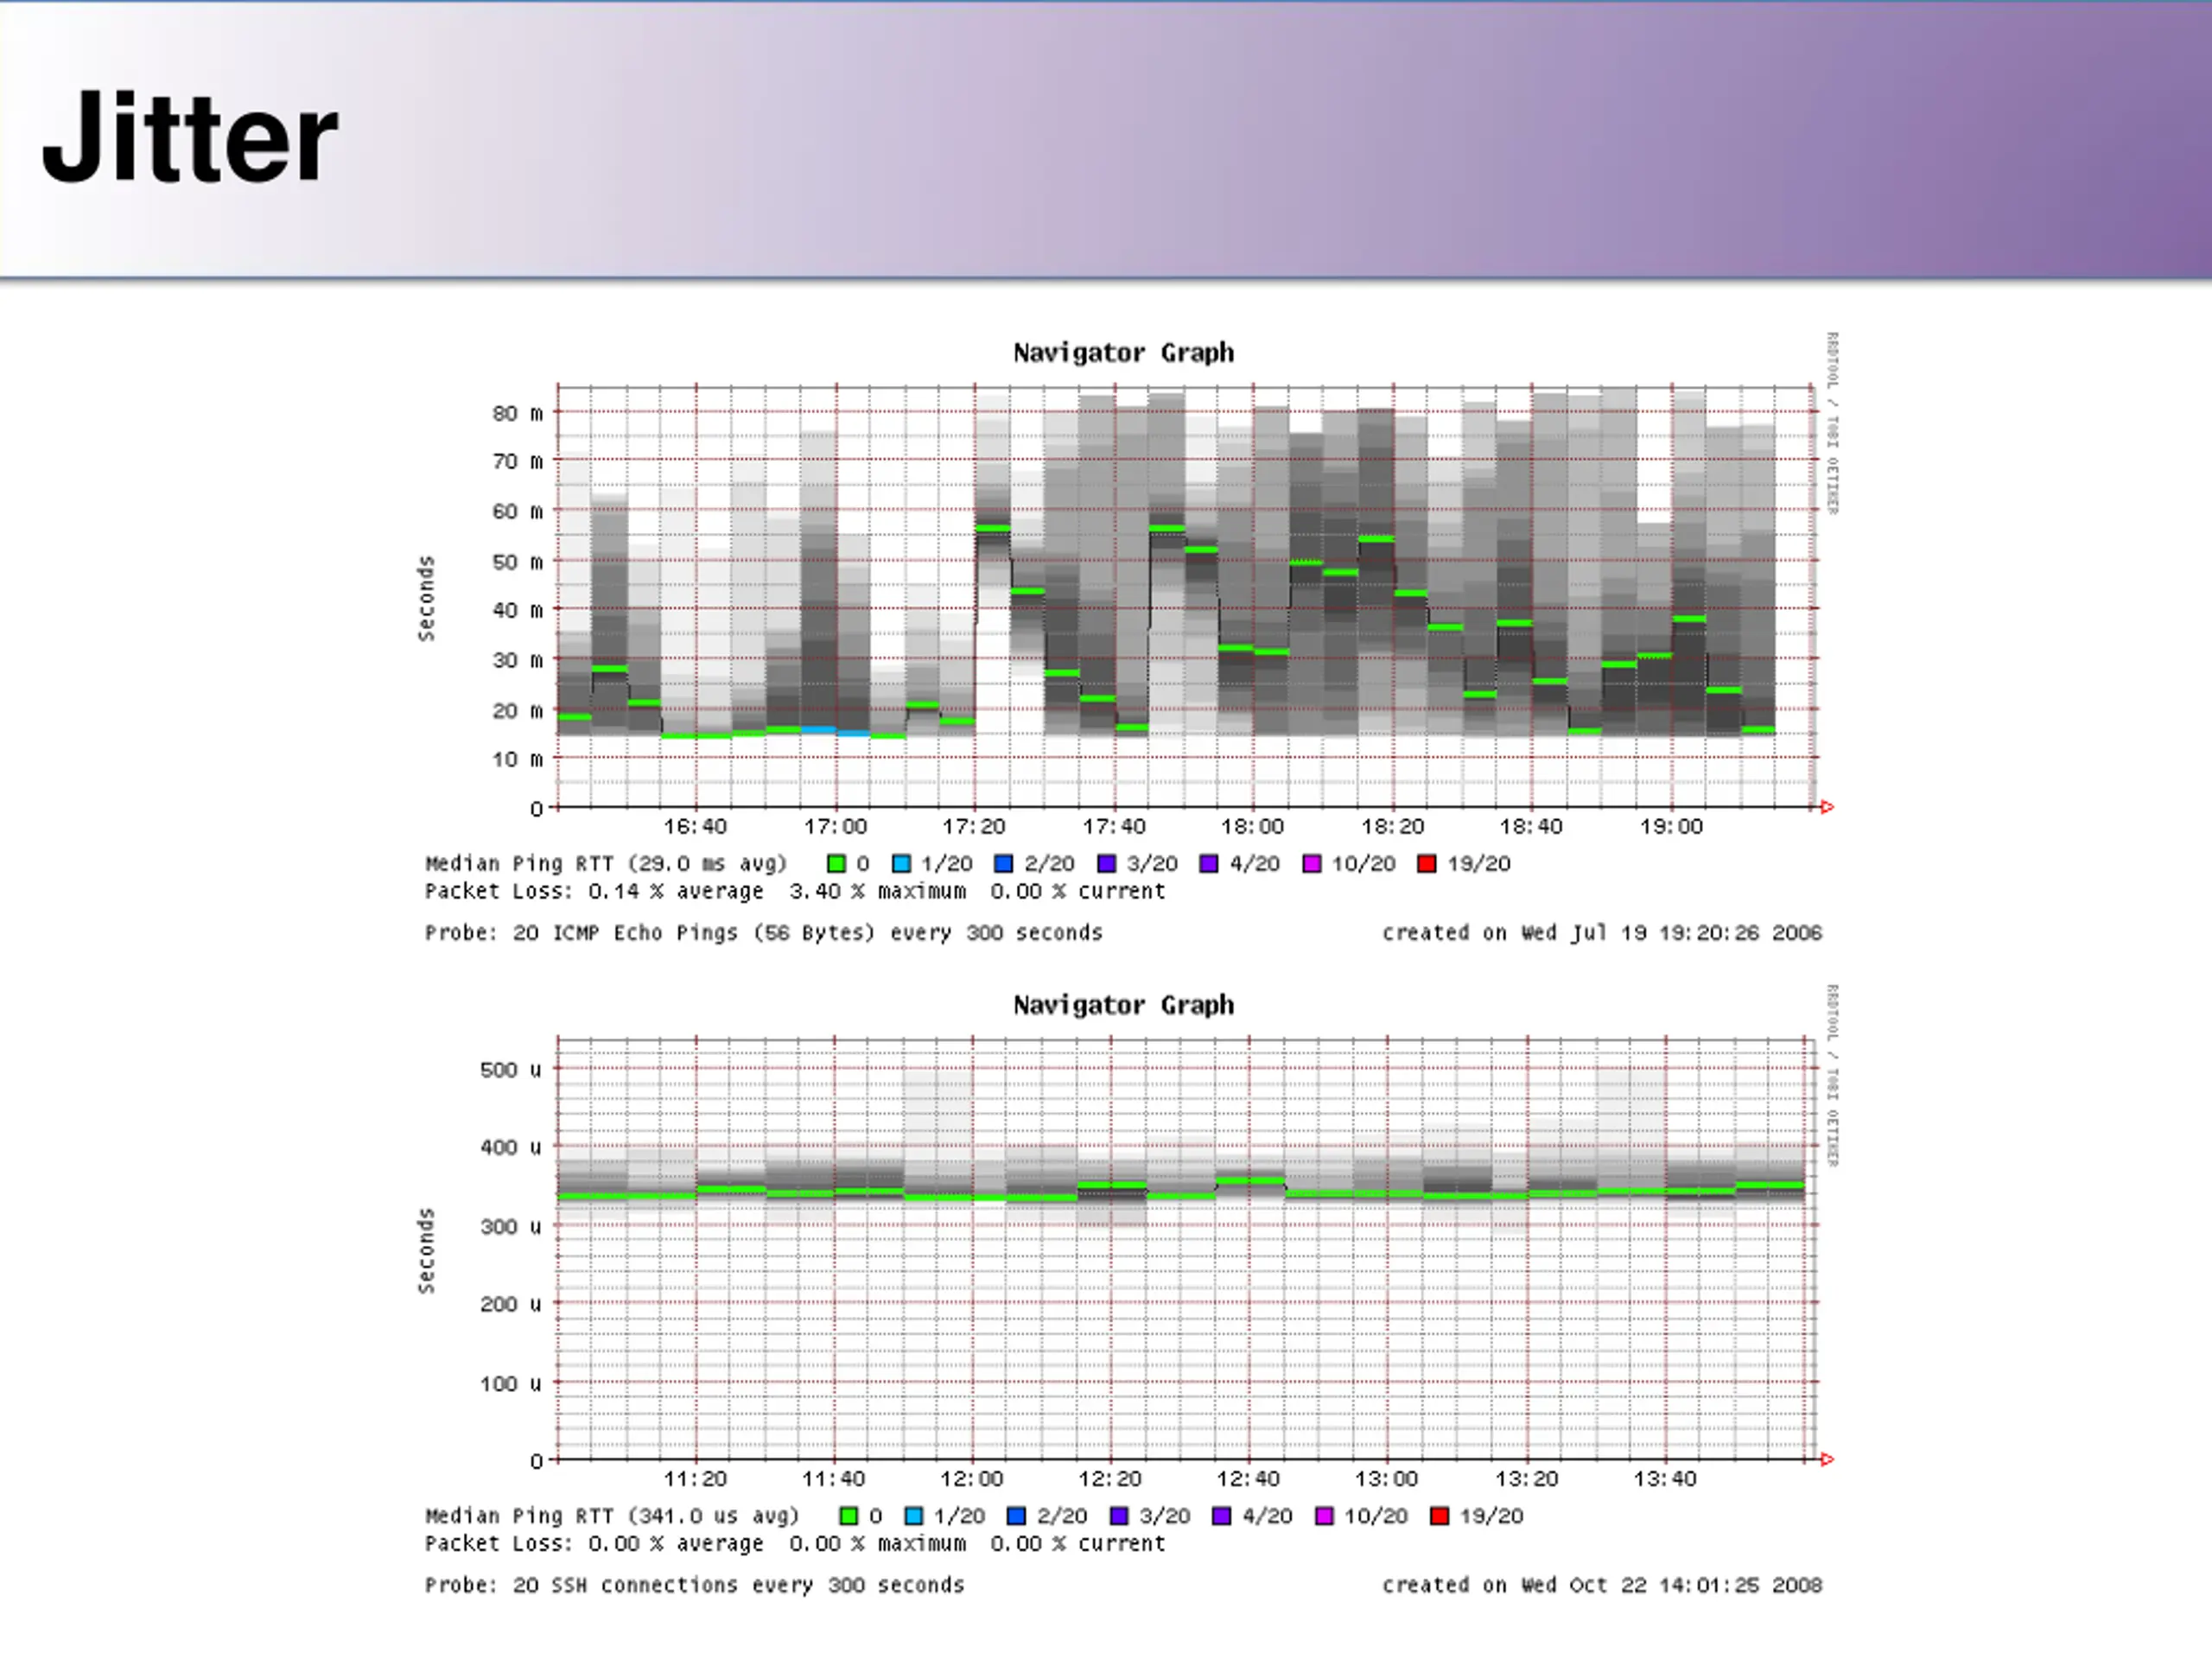2212x1659 pixels.
Task: Click the light blue 1/20 swatch in bottom legend
Action: tap(913, 1516)
